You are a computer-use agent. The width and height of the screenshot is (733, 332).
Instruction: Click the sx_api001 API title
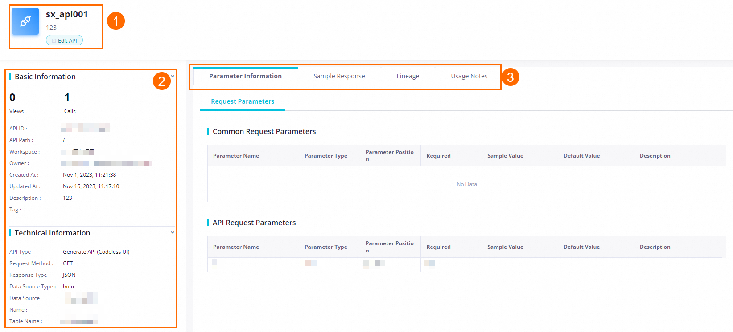[67, 14]
